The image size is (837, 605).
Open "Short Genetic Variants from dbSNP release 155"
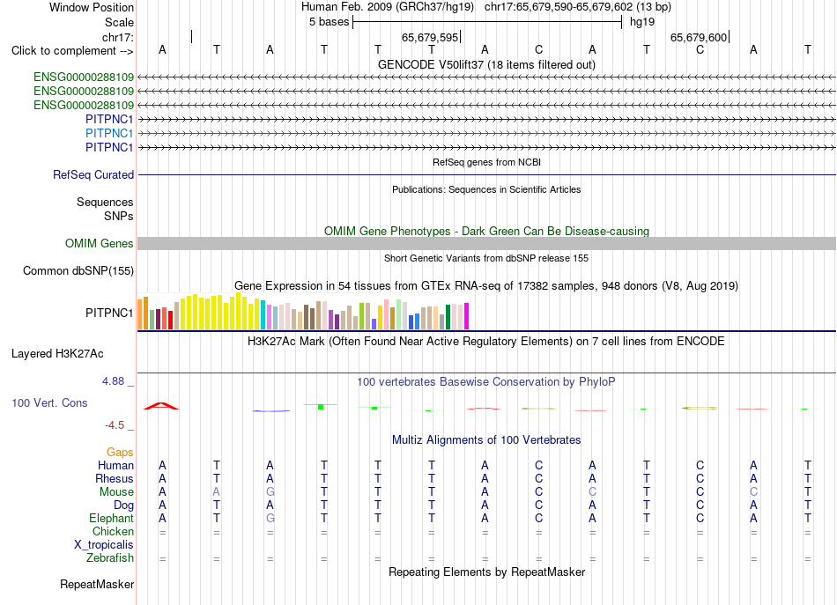pyautogui.click(x=486, y=258)
